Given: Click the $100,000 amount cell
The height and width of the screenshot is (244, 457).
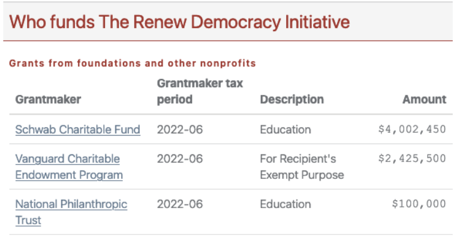Looking at the screenshot, I should (x=419, y=204).
